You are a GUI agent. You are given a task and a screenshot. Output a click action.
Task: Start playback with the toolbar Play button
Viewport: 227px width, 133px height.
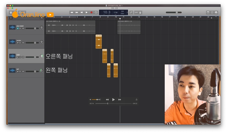click(87, 12)
